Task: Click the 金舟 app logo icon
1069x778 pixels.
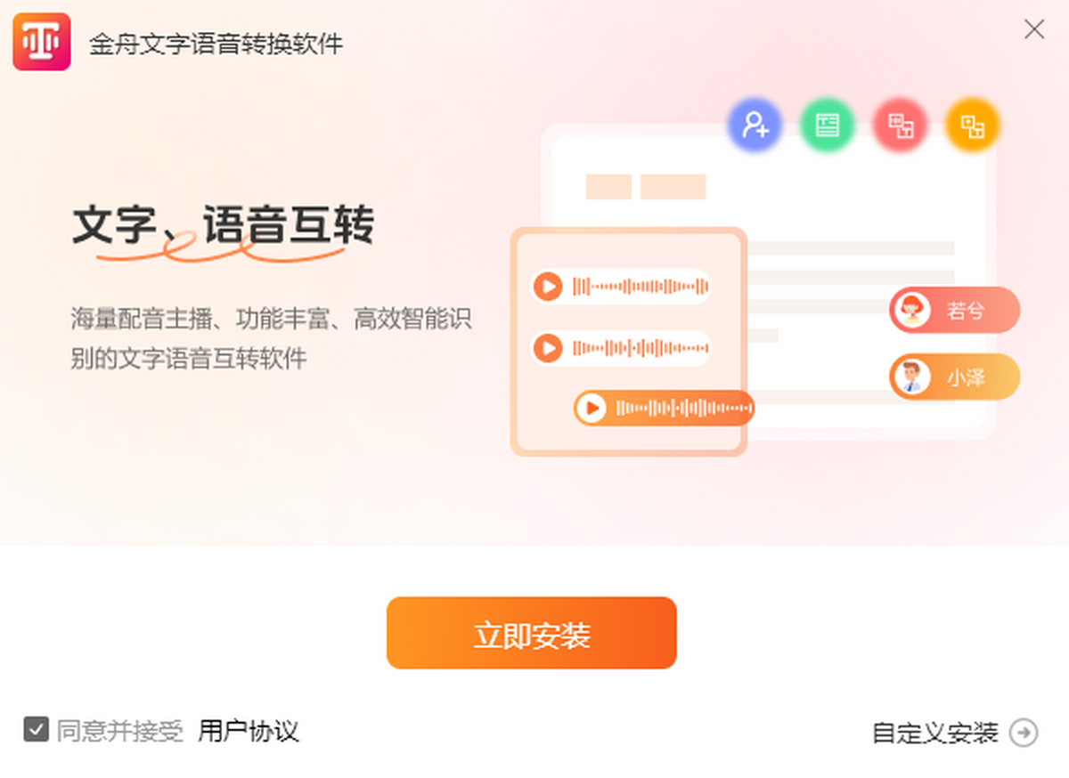Action: click(41, 42)
